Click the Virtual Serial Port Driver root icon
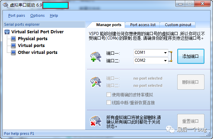This screenshot has height=139, width=213. click(7, 32)
